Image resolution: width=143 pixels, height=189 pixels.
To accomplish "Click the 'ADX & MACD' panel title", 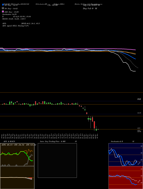I will pos(9,141).
